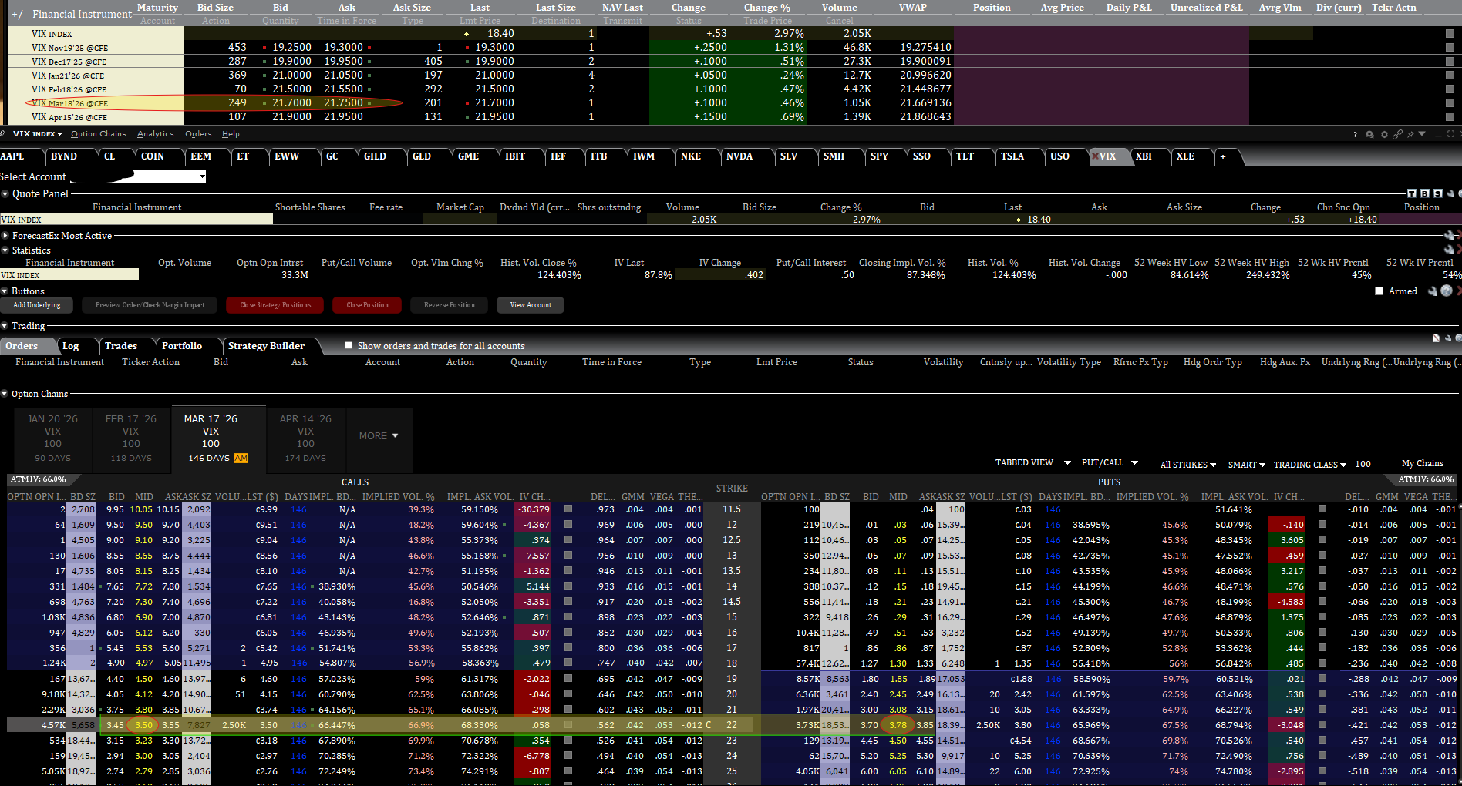The width and height of the screenshot is (1462, 786).
Task: Toggle the put-side square on strike 15
Action: click(1322, 617)
